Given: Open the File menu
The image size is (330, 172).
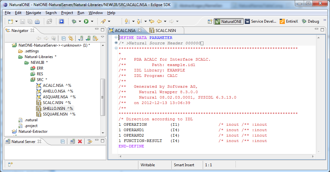Looking at the screenshot, I should pyautogui.click(x=8, y=13).
